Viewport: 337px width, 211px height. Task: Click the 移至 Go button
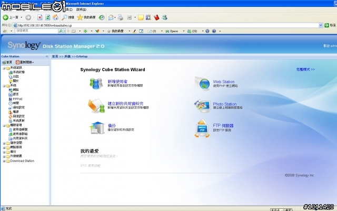point(330,25)
